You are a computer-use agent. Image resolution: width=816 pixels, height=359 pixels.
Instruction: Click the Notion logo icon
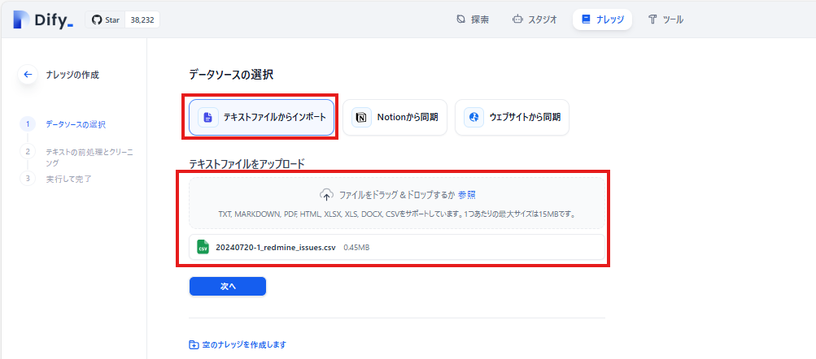(x=361, y=118)
